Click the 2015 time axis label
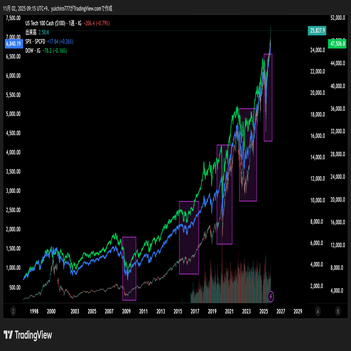The height and width of the screenshot is (351, 351). tap(178, 311)
